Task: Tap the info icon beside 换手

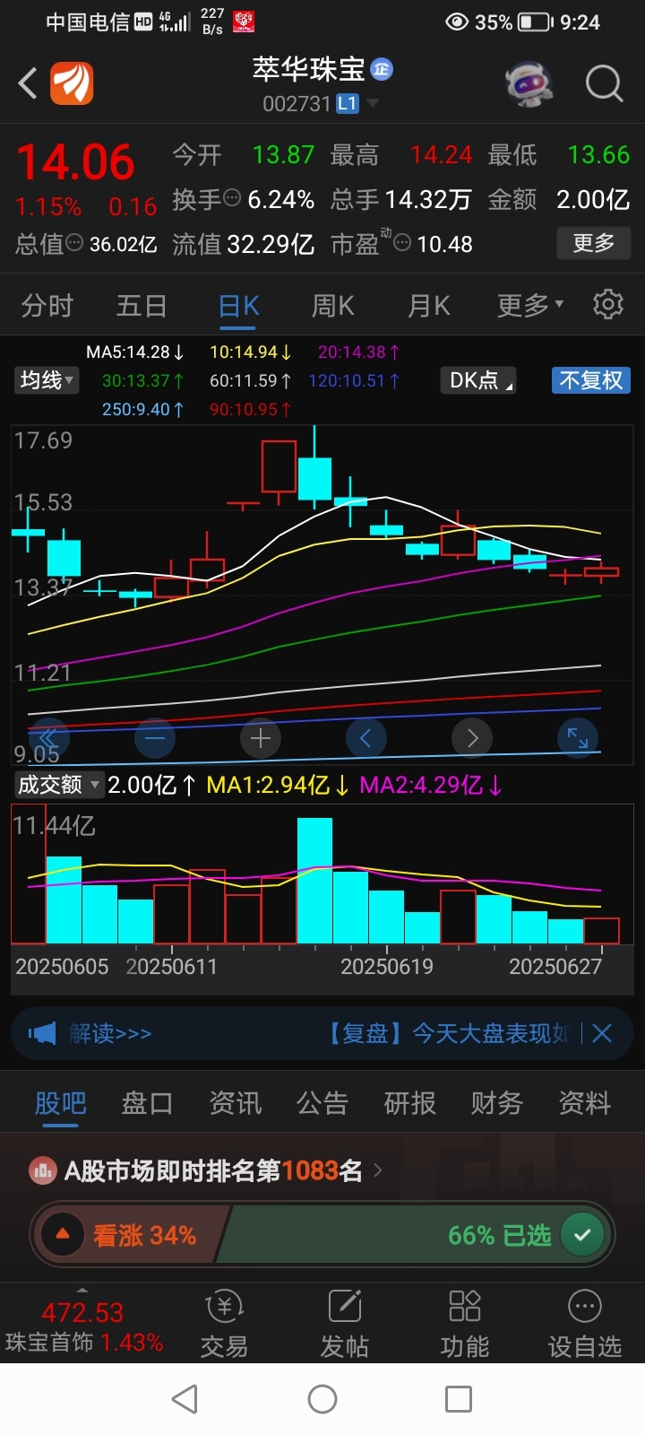Action: 232,198
